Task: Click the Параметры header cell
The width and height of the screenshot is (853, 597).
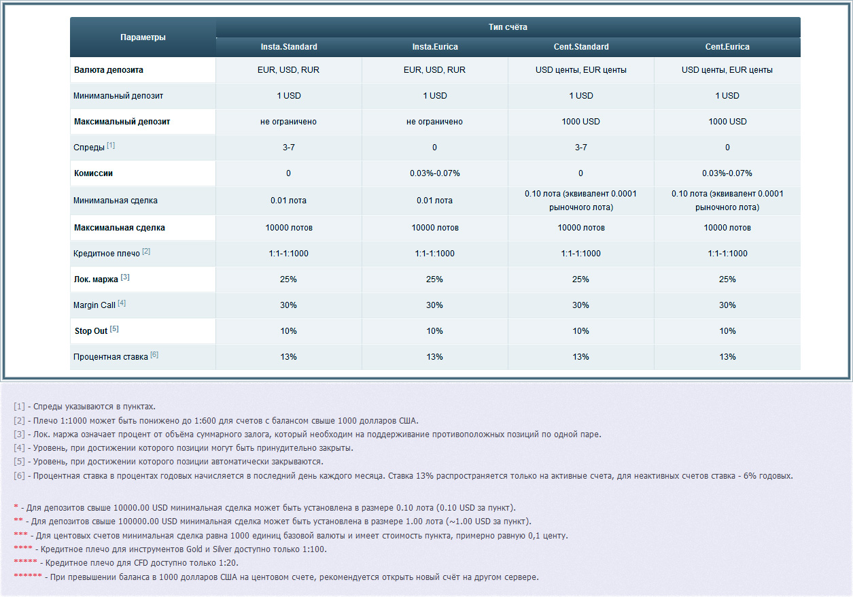Action: tap(143, 37)
